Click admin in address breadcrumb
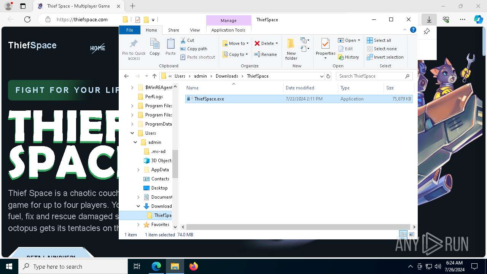This screenshot has width=487, height=274. (x=201, y=76)
